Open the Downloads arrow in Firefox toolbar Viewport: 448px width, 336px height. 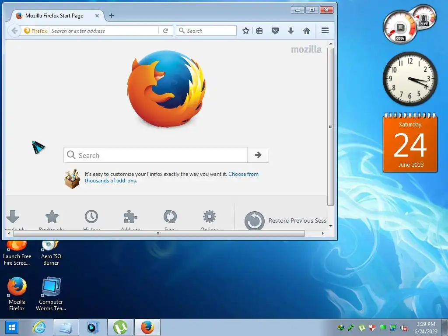[291, 31]
